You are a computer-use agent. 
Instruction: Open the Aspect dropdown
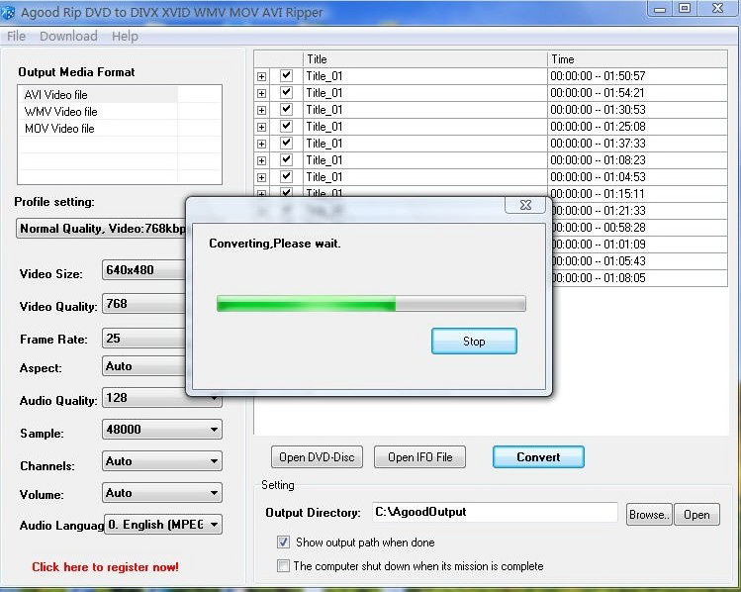click(x=143, y=366)
